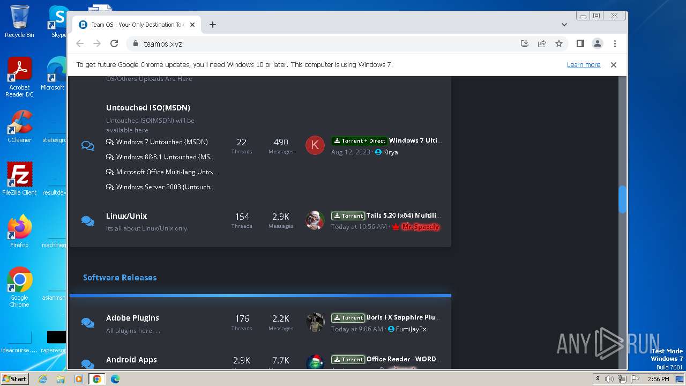Screen dimensions: 686x386
Task: Expand tab search chevron
Action: (564, 25)
